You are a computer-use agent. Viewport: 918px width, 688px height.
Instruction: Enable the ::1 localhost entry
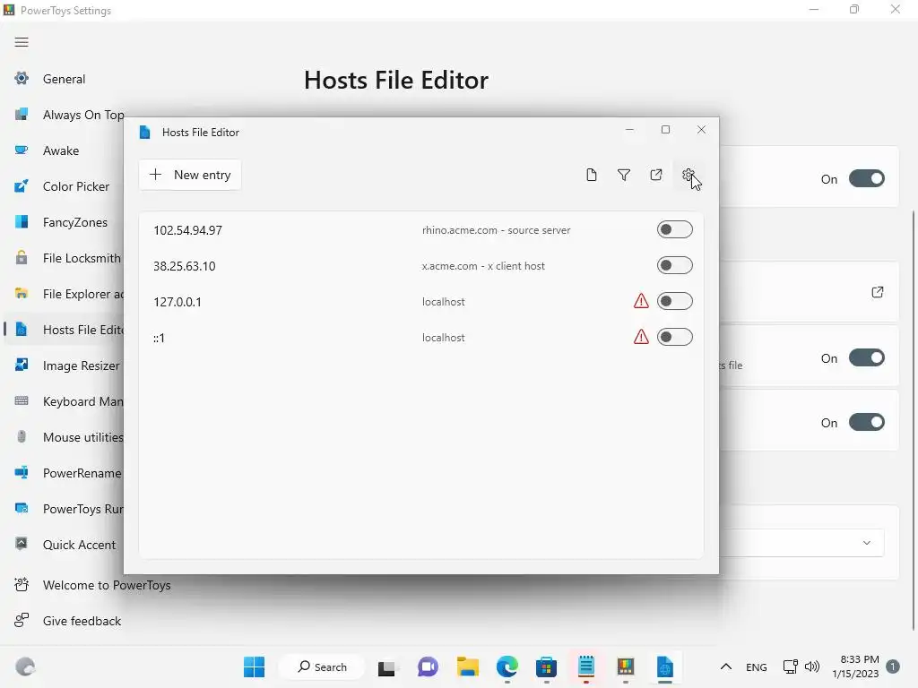(x=674, y=337)
